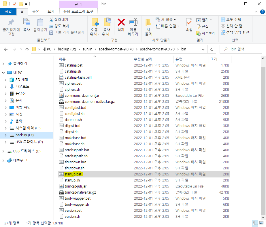This screenshot has width=266, height=227.
Task: Switch to large icons view in status bar
Action: pyautogui.click(x=262, y=223)
